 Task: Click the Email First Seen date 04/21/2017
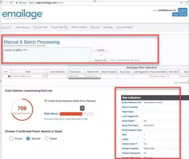click(149, 125)
